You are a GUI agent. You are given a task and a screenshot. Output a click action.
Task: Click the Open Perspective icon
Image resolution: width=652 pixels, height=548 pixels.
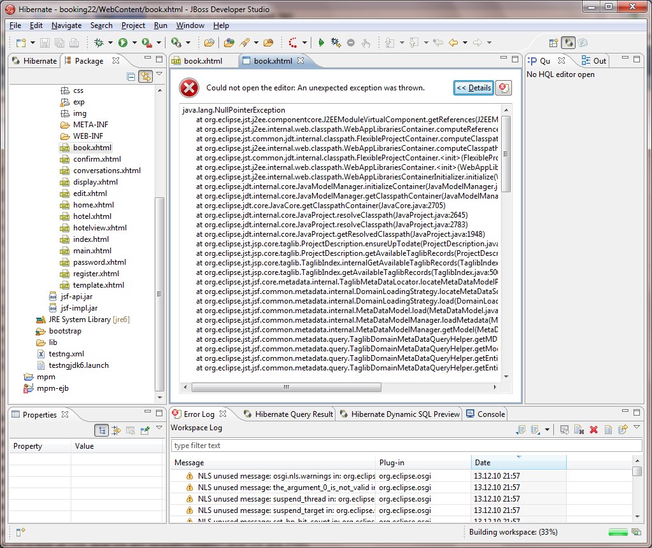coord(553,43)
